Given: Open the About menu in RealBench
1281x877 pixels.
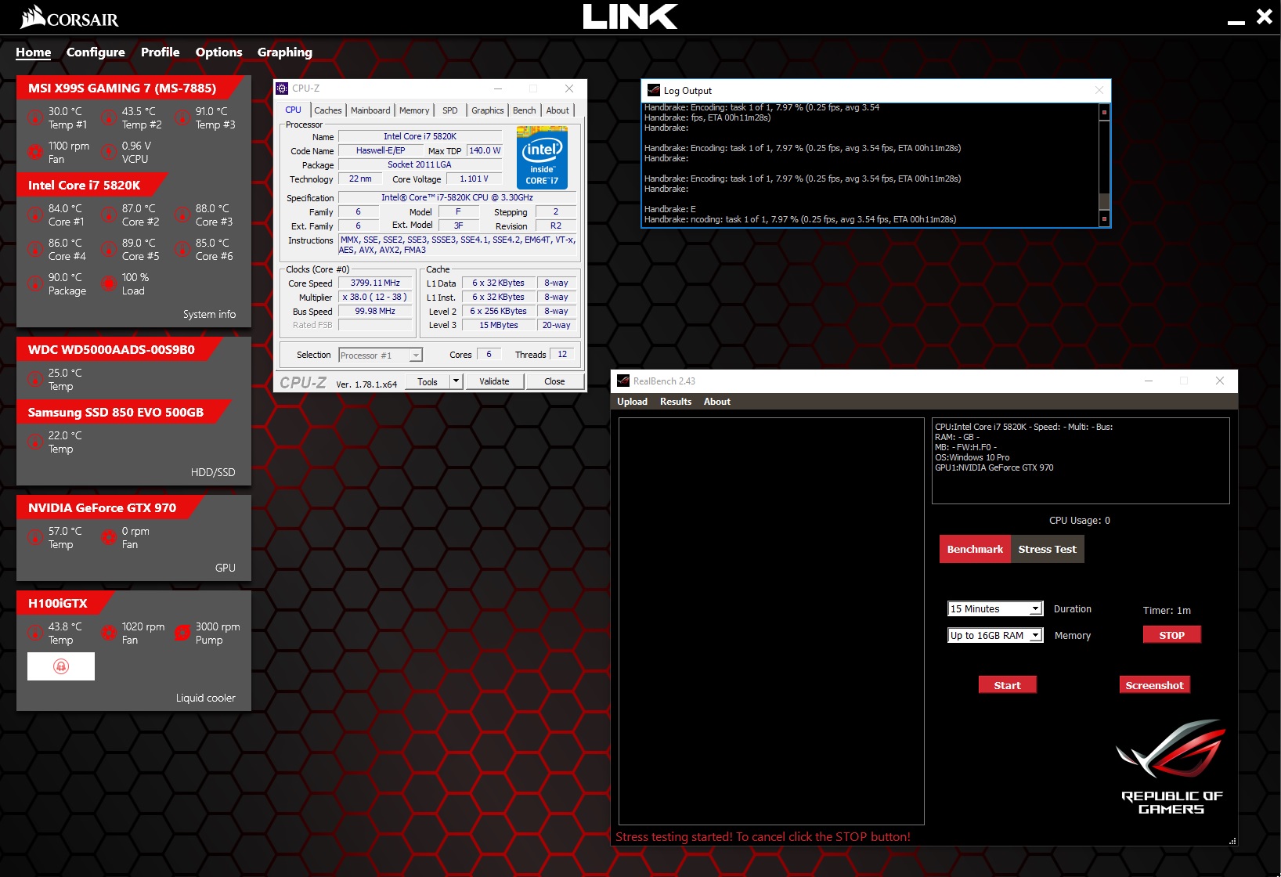Looking at the screenshot, I should (717, 402).
